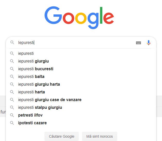Pick the 'iepuresti balta' suggestion
The width and height of the screenshot is (162, 141).
31,77
